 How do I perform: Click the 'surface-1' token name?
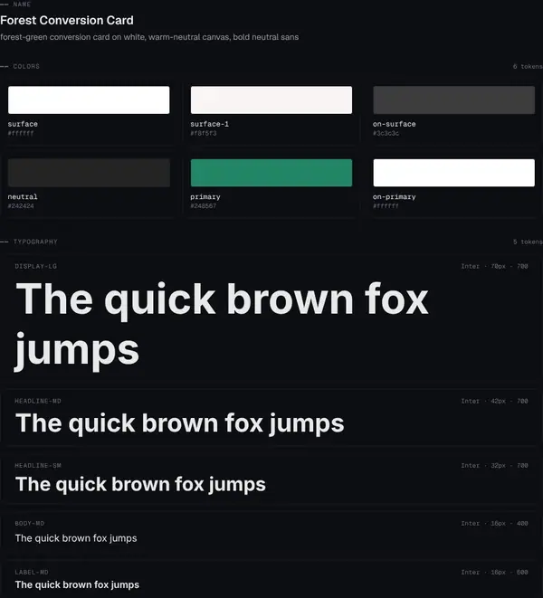point(209,124)
